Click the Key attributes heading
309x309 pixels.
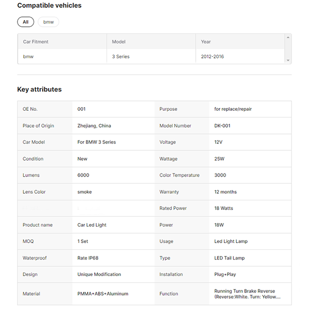(x=40, y=90)
